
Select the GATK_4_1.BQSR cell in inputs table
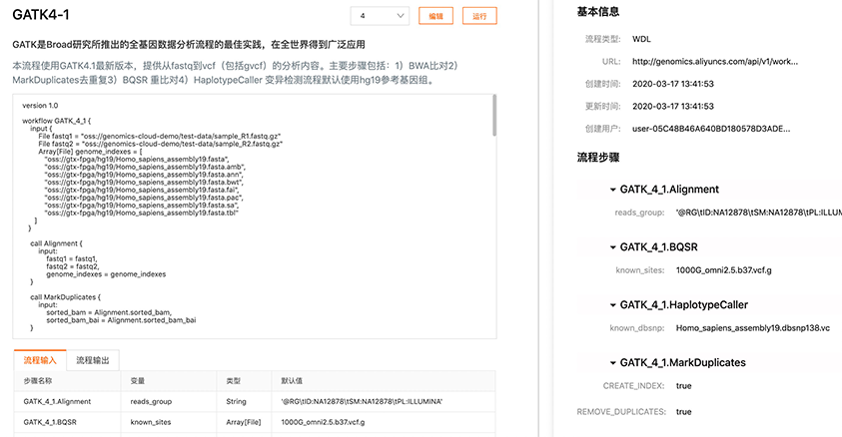click(50, 423)
